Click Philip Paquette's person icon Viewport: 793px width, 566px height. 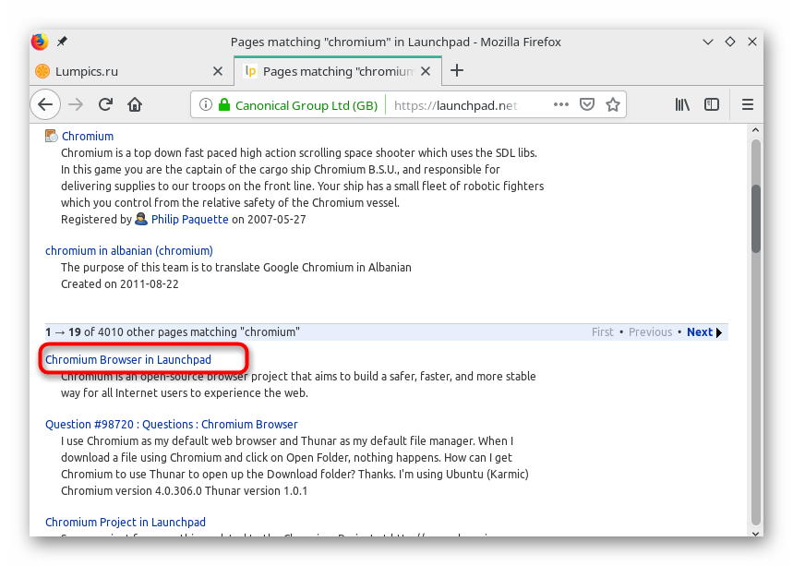[141, 219]
